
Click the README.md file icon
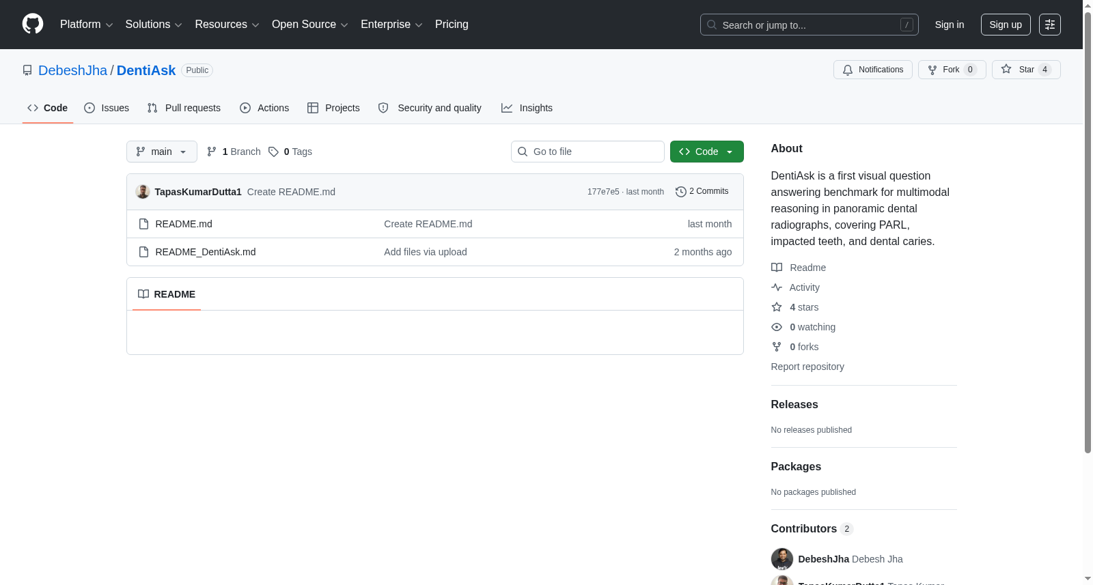(x=143, y=224)
